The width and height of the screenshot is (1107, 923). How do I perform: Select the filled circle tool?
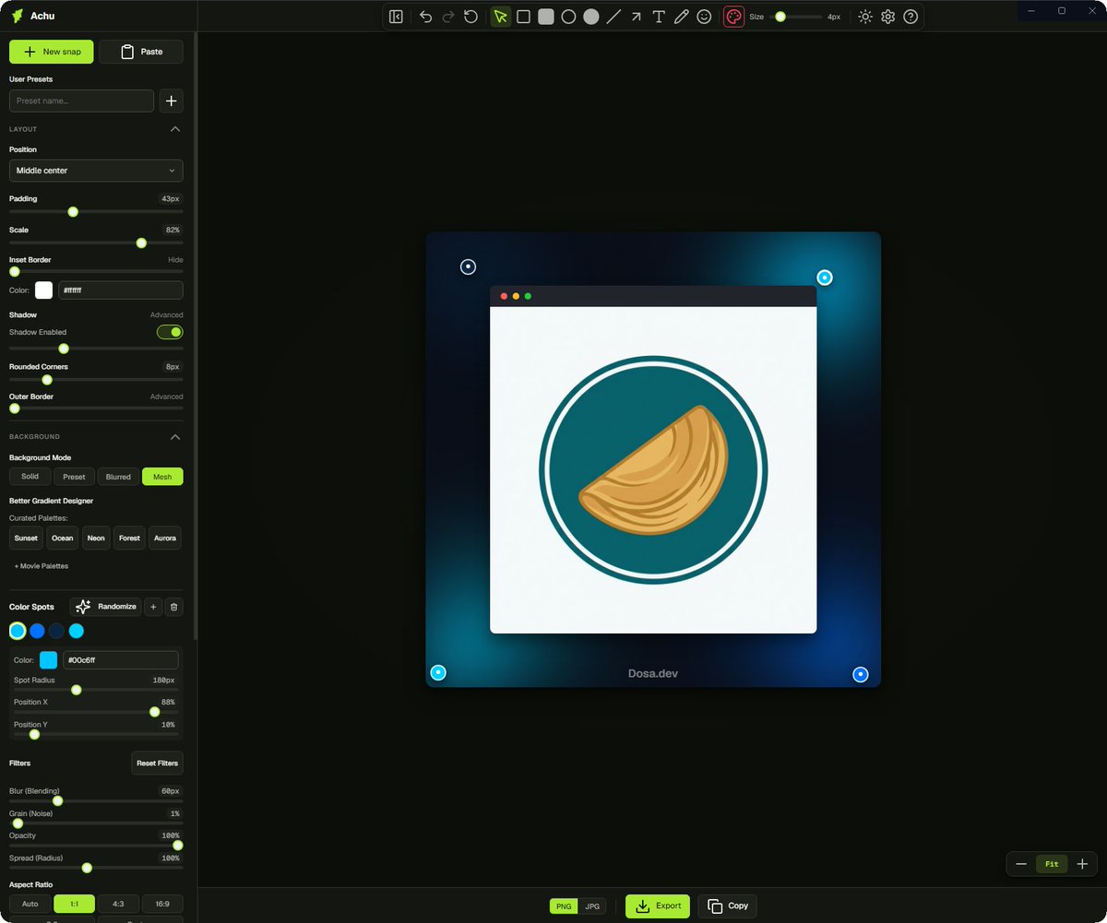point(591,17)
